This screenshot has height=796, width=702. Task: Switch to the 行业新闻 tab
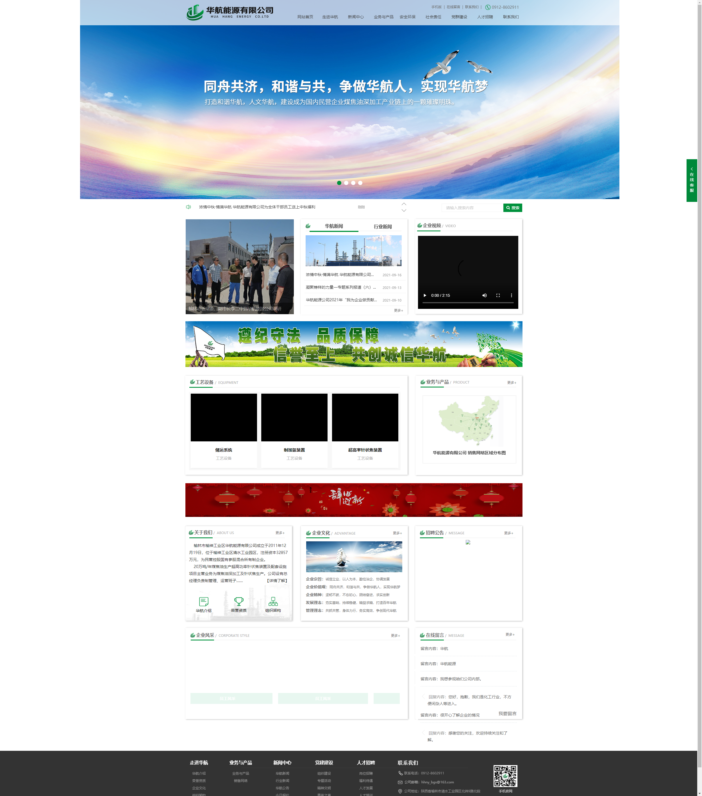tap(383, 226)
